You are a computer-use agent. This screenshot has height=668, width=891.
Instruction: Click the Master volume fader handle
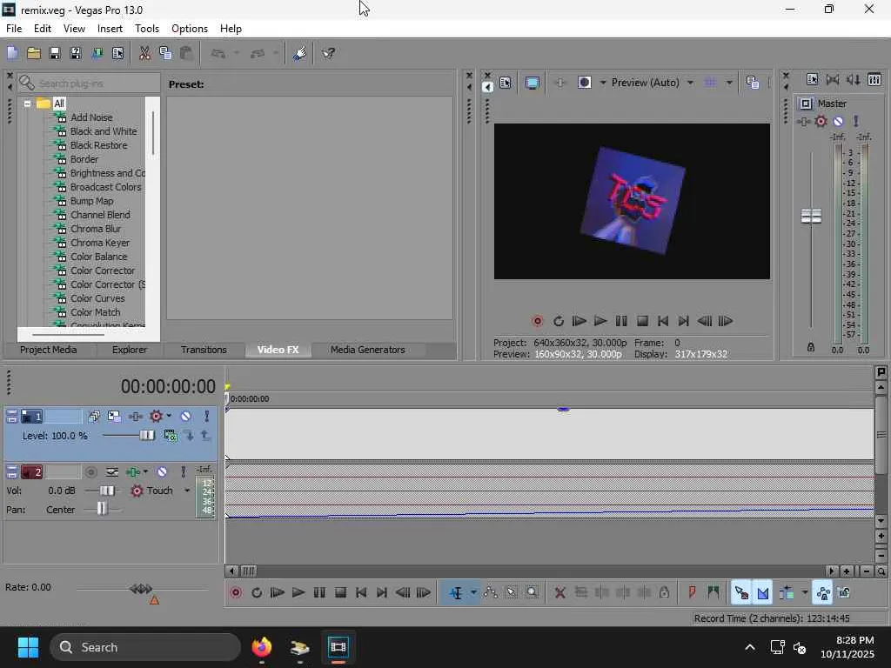coord(811,216)
